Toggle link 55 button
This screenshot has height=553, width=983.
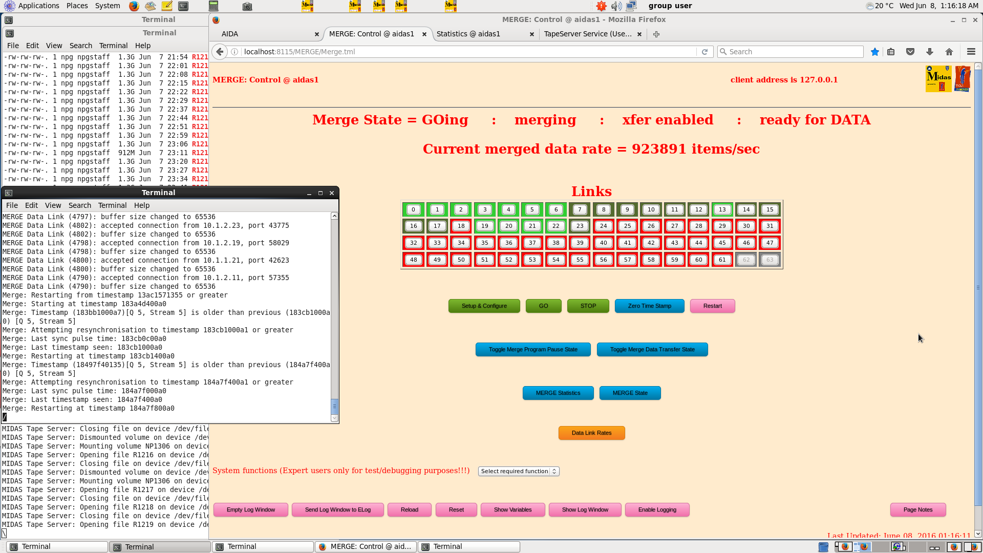(580, 260)
